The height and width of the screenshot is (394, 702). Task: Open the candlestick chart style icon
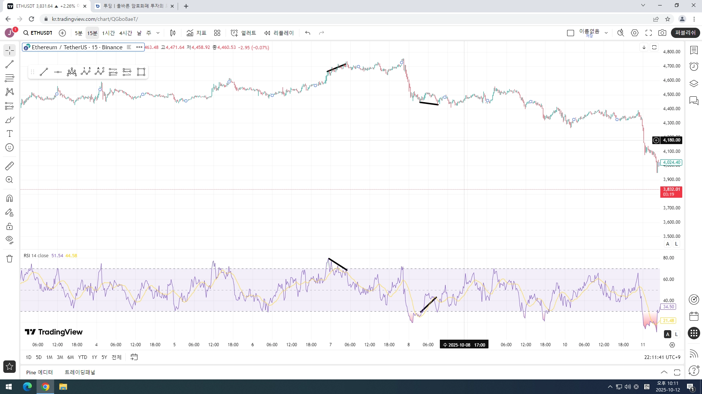(173, 33)
